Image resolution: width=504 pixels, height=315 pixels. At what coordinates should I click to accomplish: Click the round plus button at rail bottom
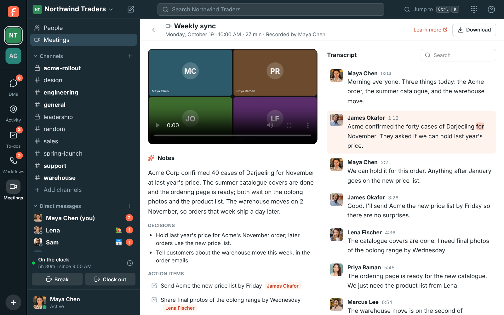[13, 302]
